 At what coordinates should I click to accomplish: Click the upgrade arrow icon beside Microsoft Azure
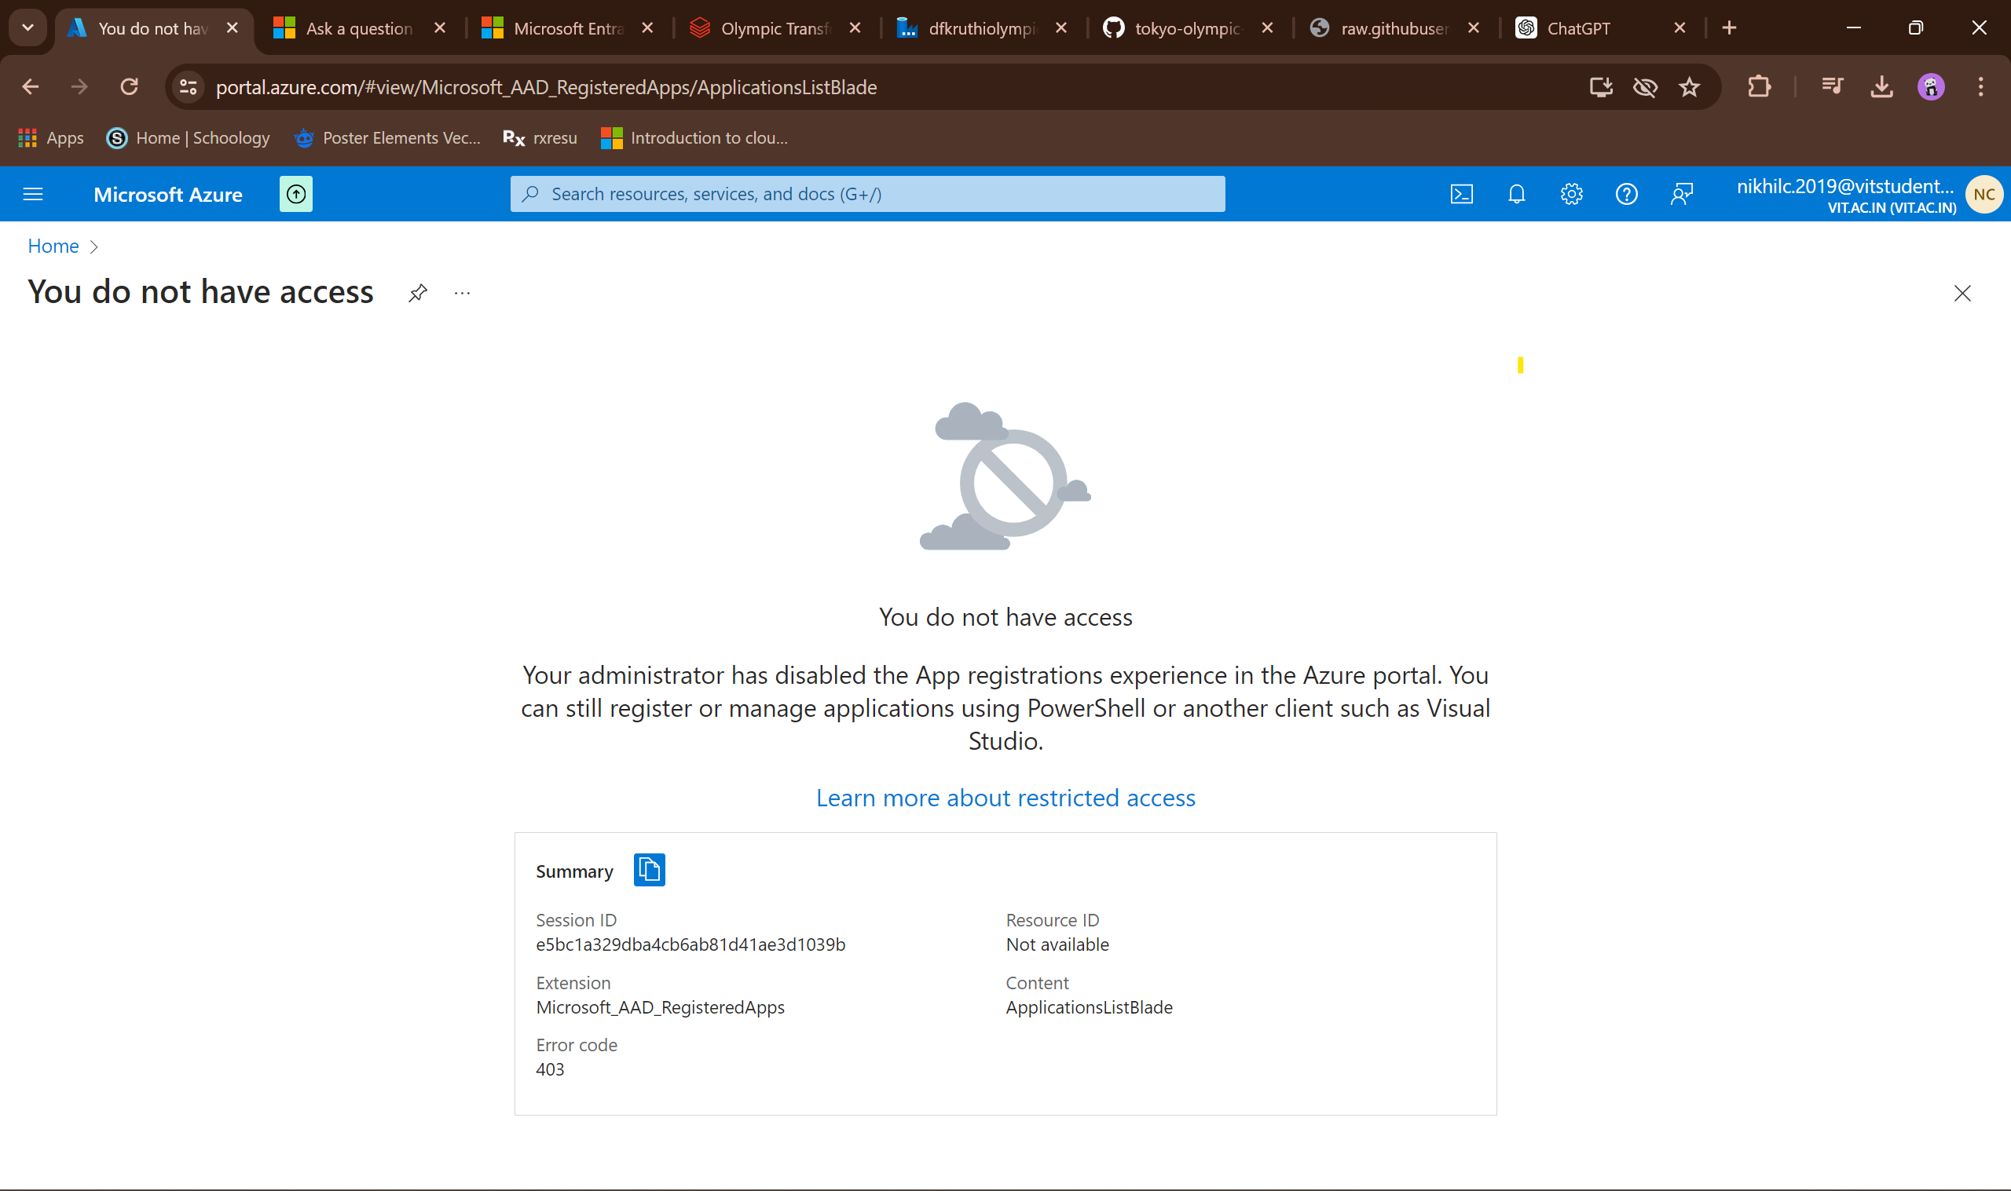click(296, 194)
